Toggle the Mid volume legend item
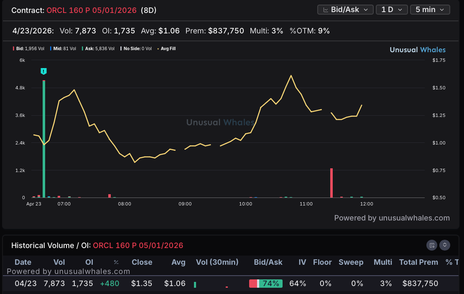This screenshot has height=294, width=464. pos(63,48)
